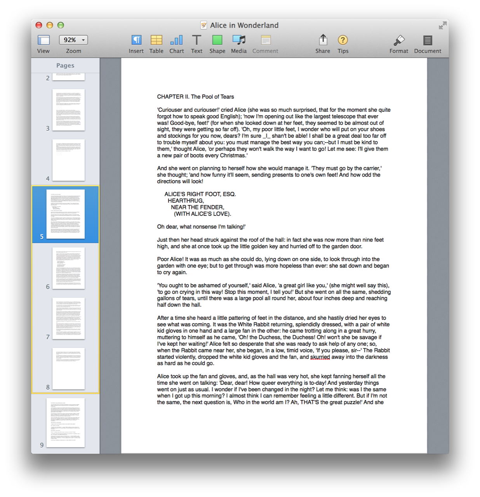Add a Text box
This screenshot has height=497, width=480.
[x=197, y=40]
